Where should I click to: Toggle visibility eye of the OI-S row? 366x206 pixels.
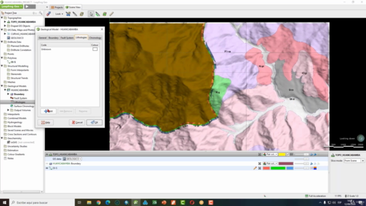coord(47,168)
